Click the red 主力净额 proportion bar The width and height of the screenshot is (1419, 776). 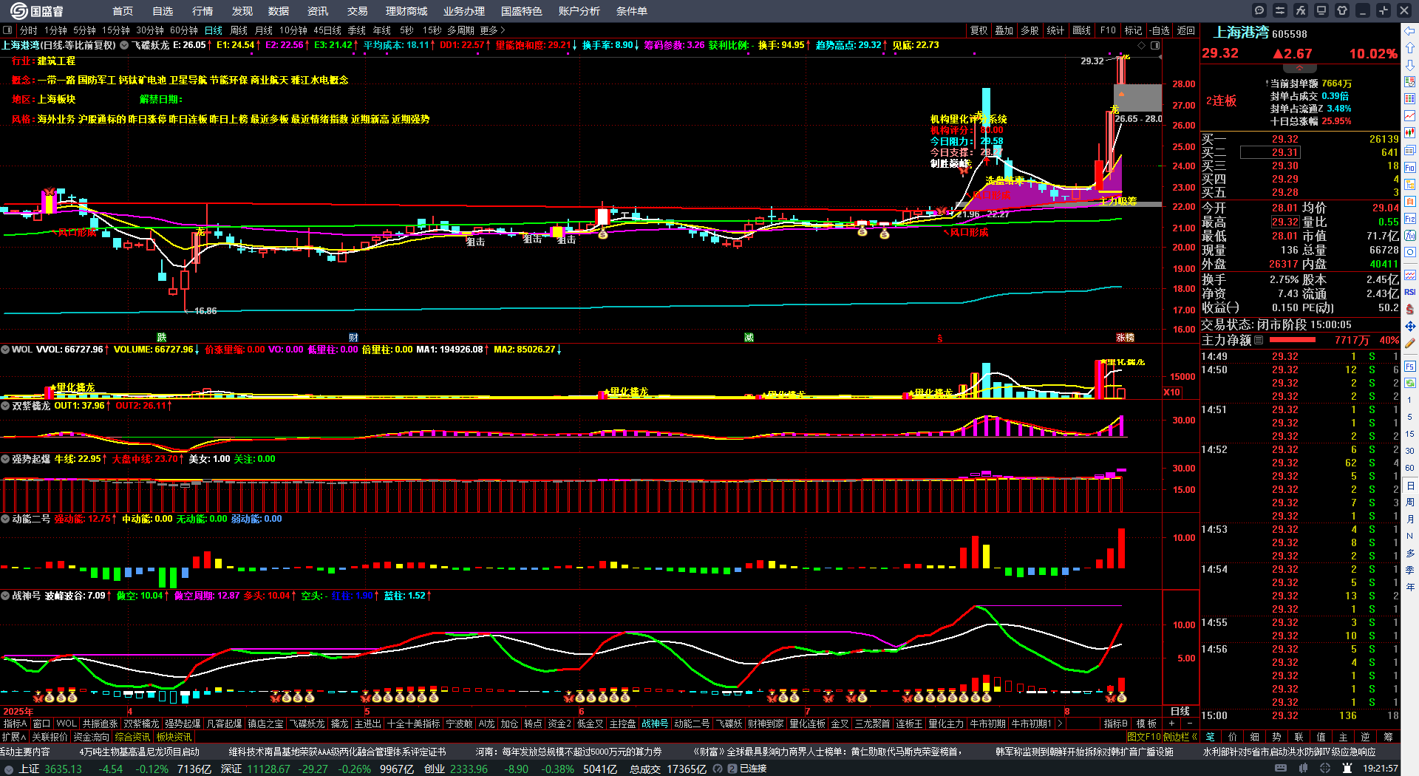[1292, 340]
